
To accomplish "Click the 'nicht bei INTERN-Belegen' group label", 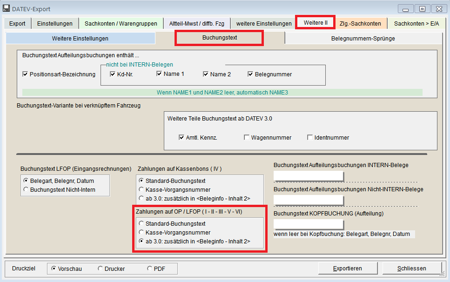I will point(140,65).
